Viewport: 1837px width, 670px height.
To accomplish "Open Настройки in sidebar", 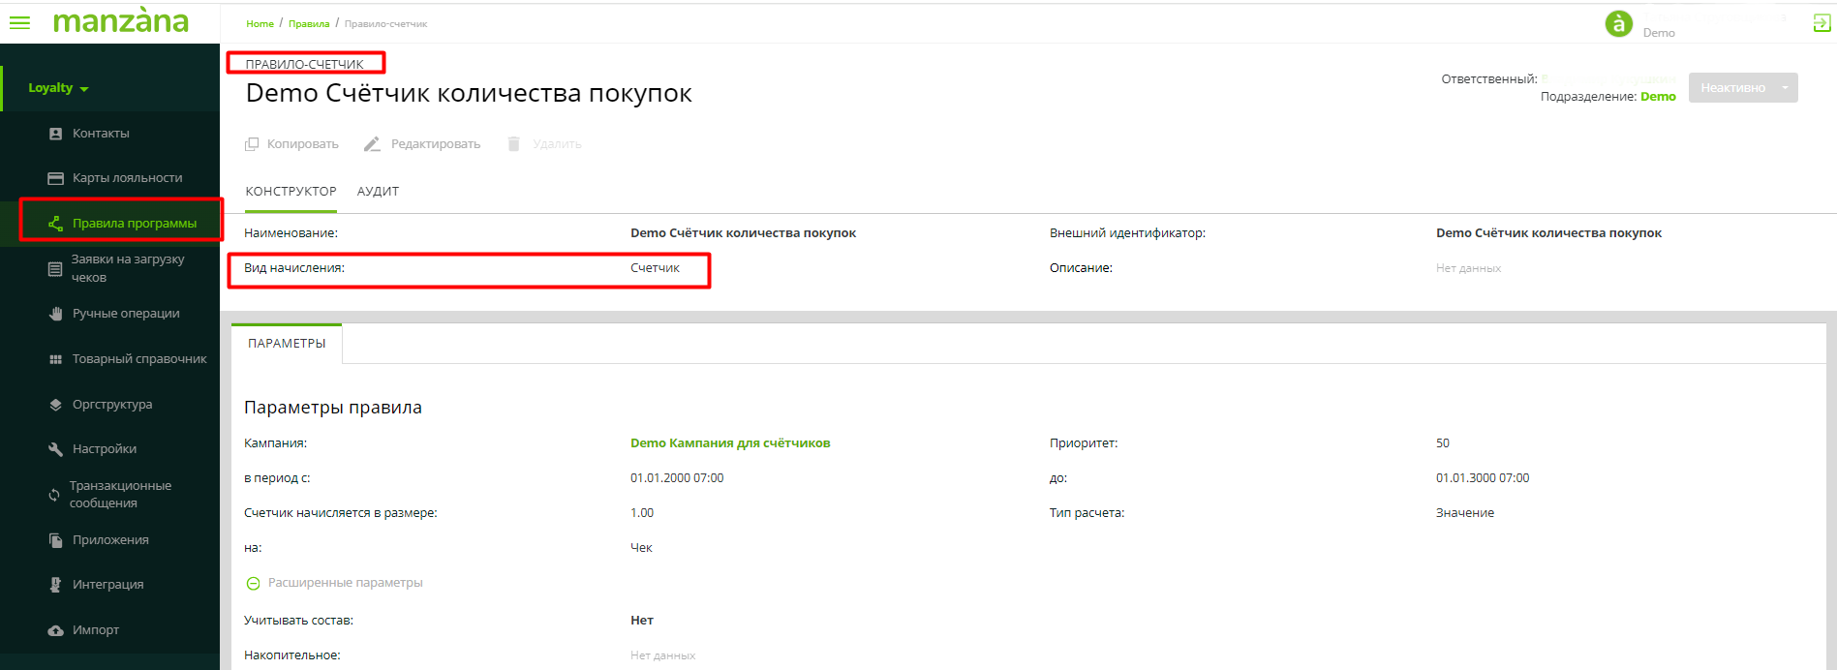I will (x=104, y=449).
